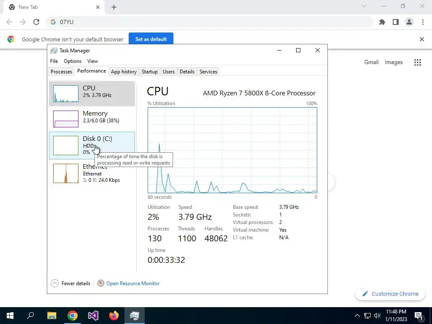
Task: Click the Chrome taskbar icon
Action: pyautogui.click(x=73, y=316)
